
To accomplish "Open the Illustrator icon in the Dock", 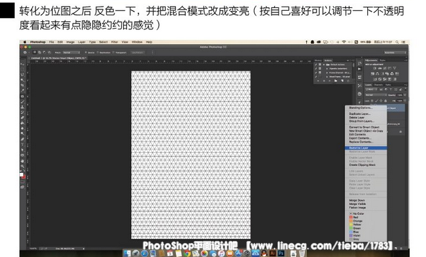I will (x=272, y=253).
